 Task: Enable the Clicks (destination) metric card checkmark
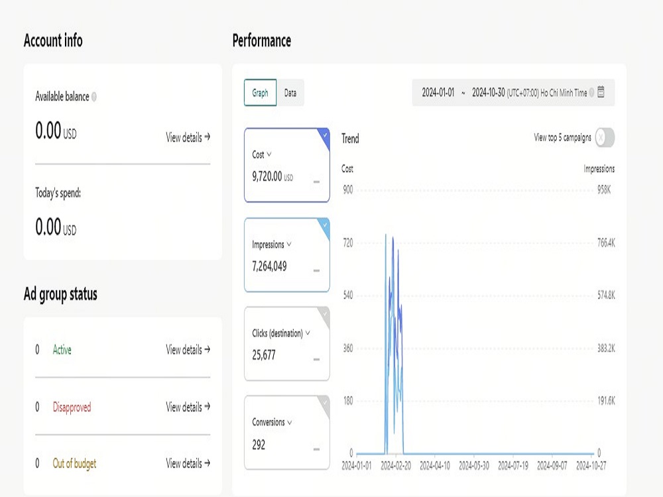coord(325,313)
